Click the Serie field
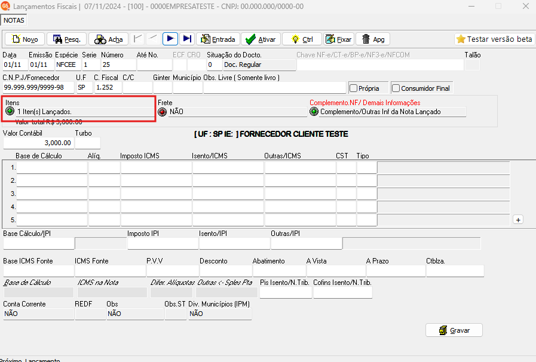 (x=91, y=65)
